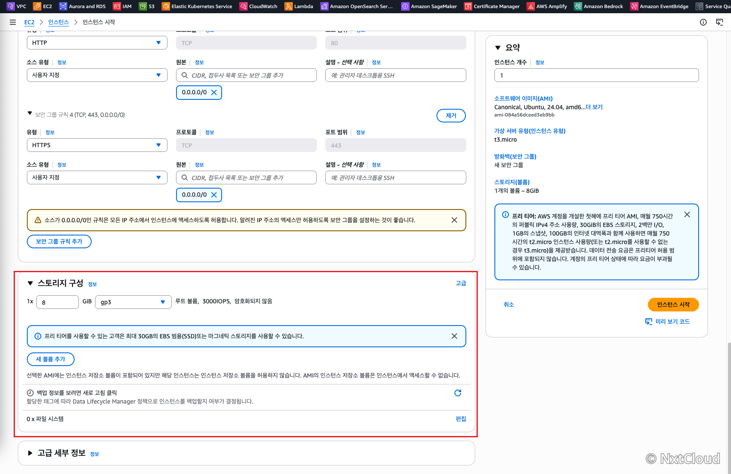Click the 가상 서버 유형(인스턴스 유형) link
This screenshot has height=474, width=731.
530,131
